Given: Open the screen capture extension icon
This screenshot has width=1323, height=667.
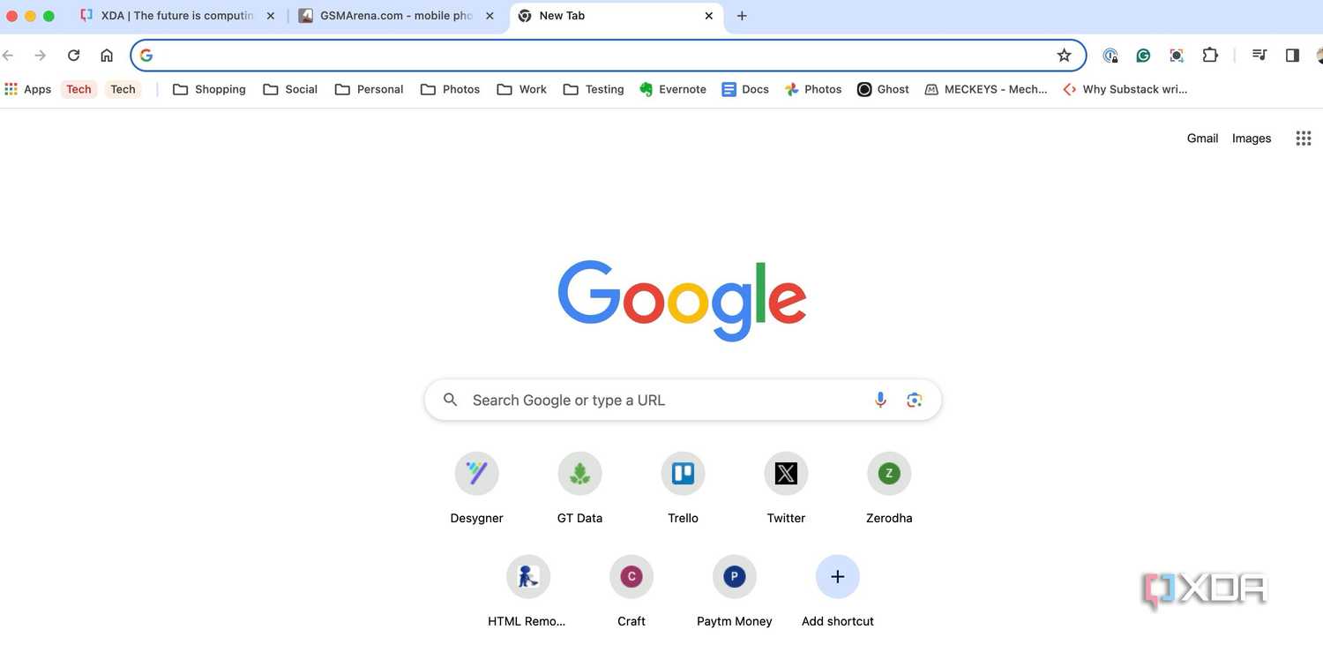Looking at the screenshot, I should 1177,56.
